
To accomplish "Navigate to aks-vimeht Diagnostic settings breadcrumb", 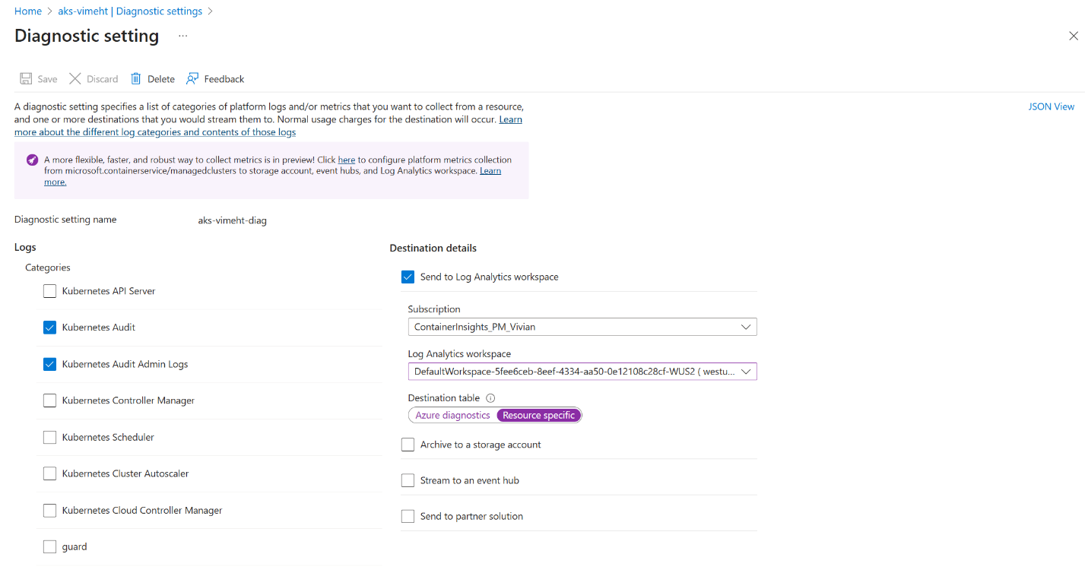I will pyautogui.click(x=130, y=11).
